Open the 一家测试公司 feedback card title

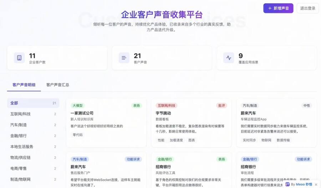82,113
